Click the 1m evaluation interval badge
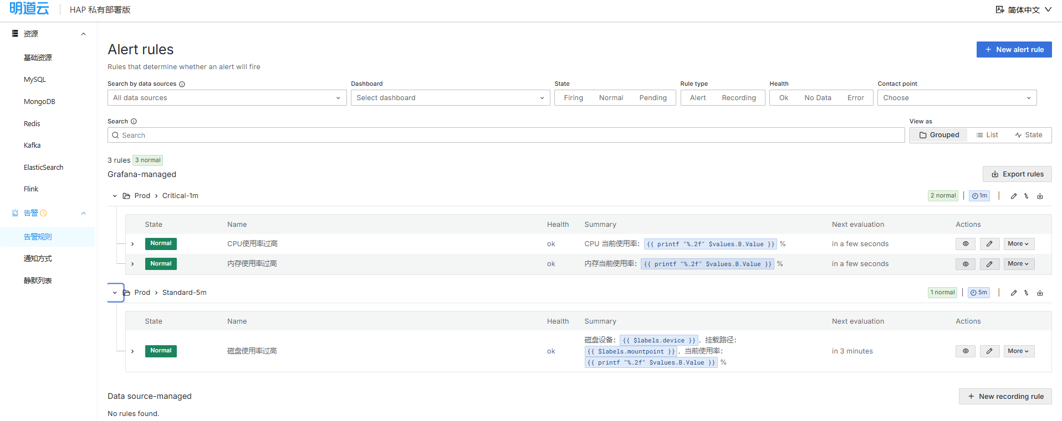 tap(979, 196)
